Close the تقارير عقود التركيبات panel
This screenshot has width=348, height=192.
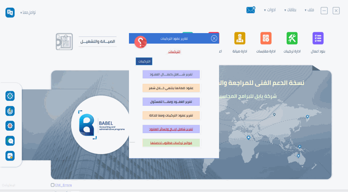tap(214, 38)
